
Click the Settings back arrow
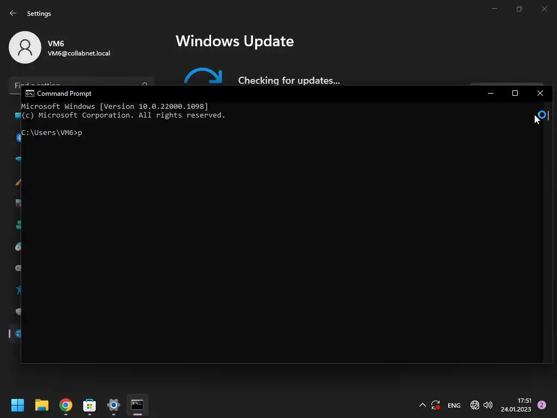click(13, 13)
